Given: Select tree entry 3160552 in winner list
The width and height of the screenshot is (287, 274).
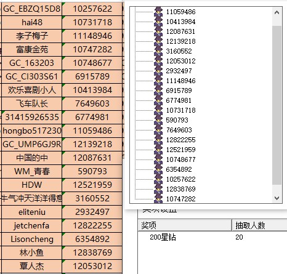Looking at the screenshot, I should click(x=179, y=51).
